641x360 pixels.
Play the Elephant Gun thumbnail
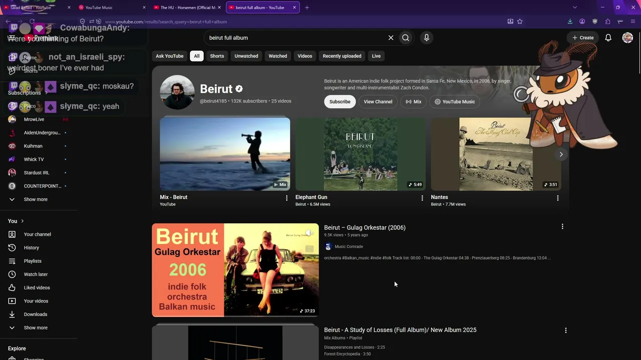(361, 154)
